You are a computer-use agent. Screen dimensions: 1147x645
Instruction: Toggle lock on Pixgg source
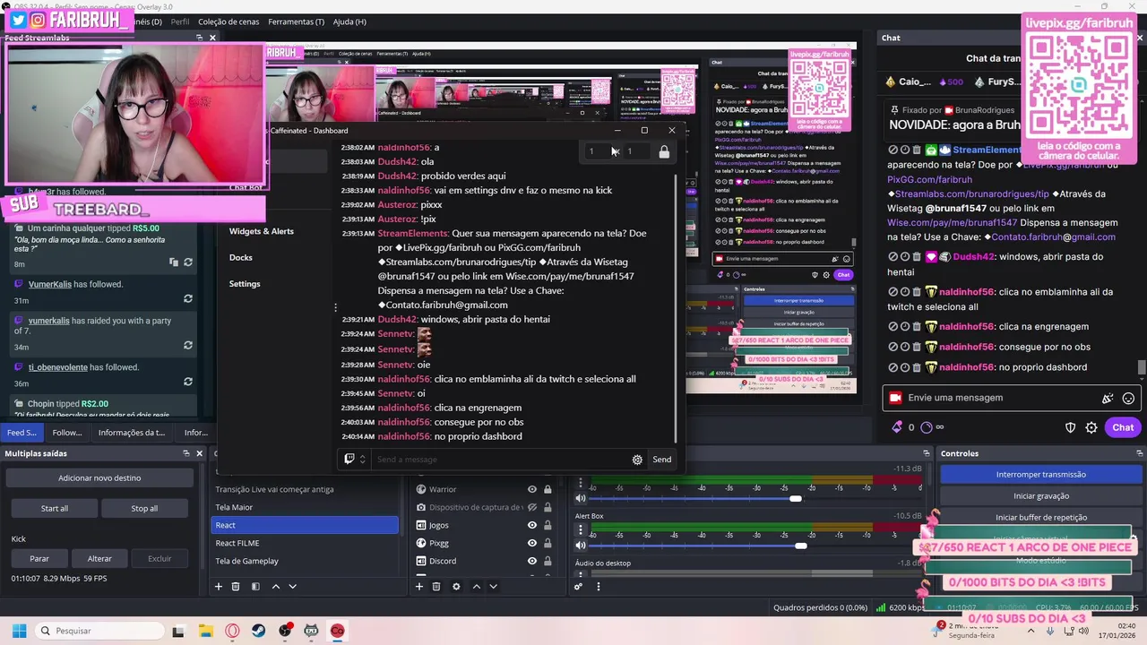pos(548,543)
